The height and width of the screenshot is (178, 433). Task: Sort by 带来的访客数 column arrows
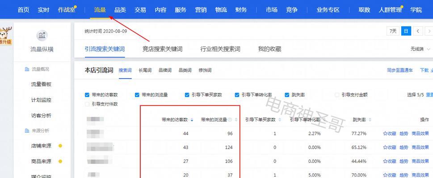point(192,120)
